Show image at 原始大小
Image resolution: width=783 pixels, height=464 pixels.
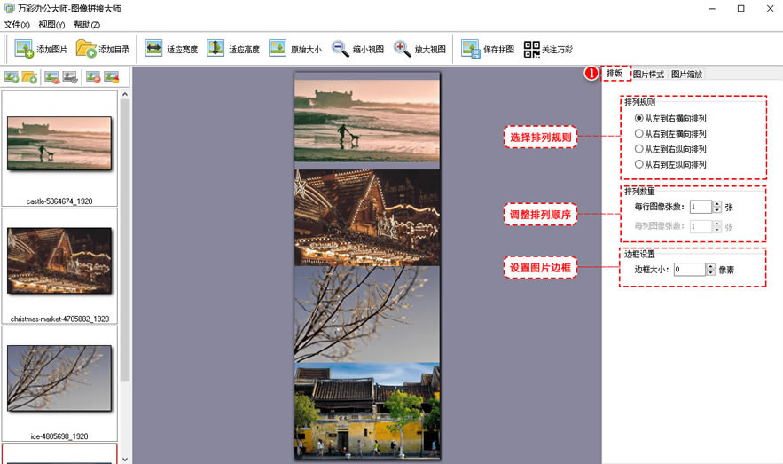295,49
